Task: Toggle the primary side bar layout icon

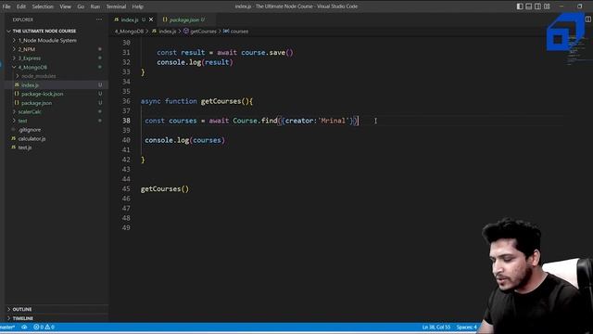Action: pos(520,6)
